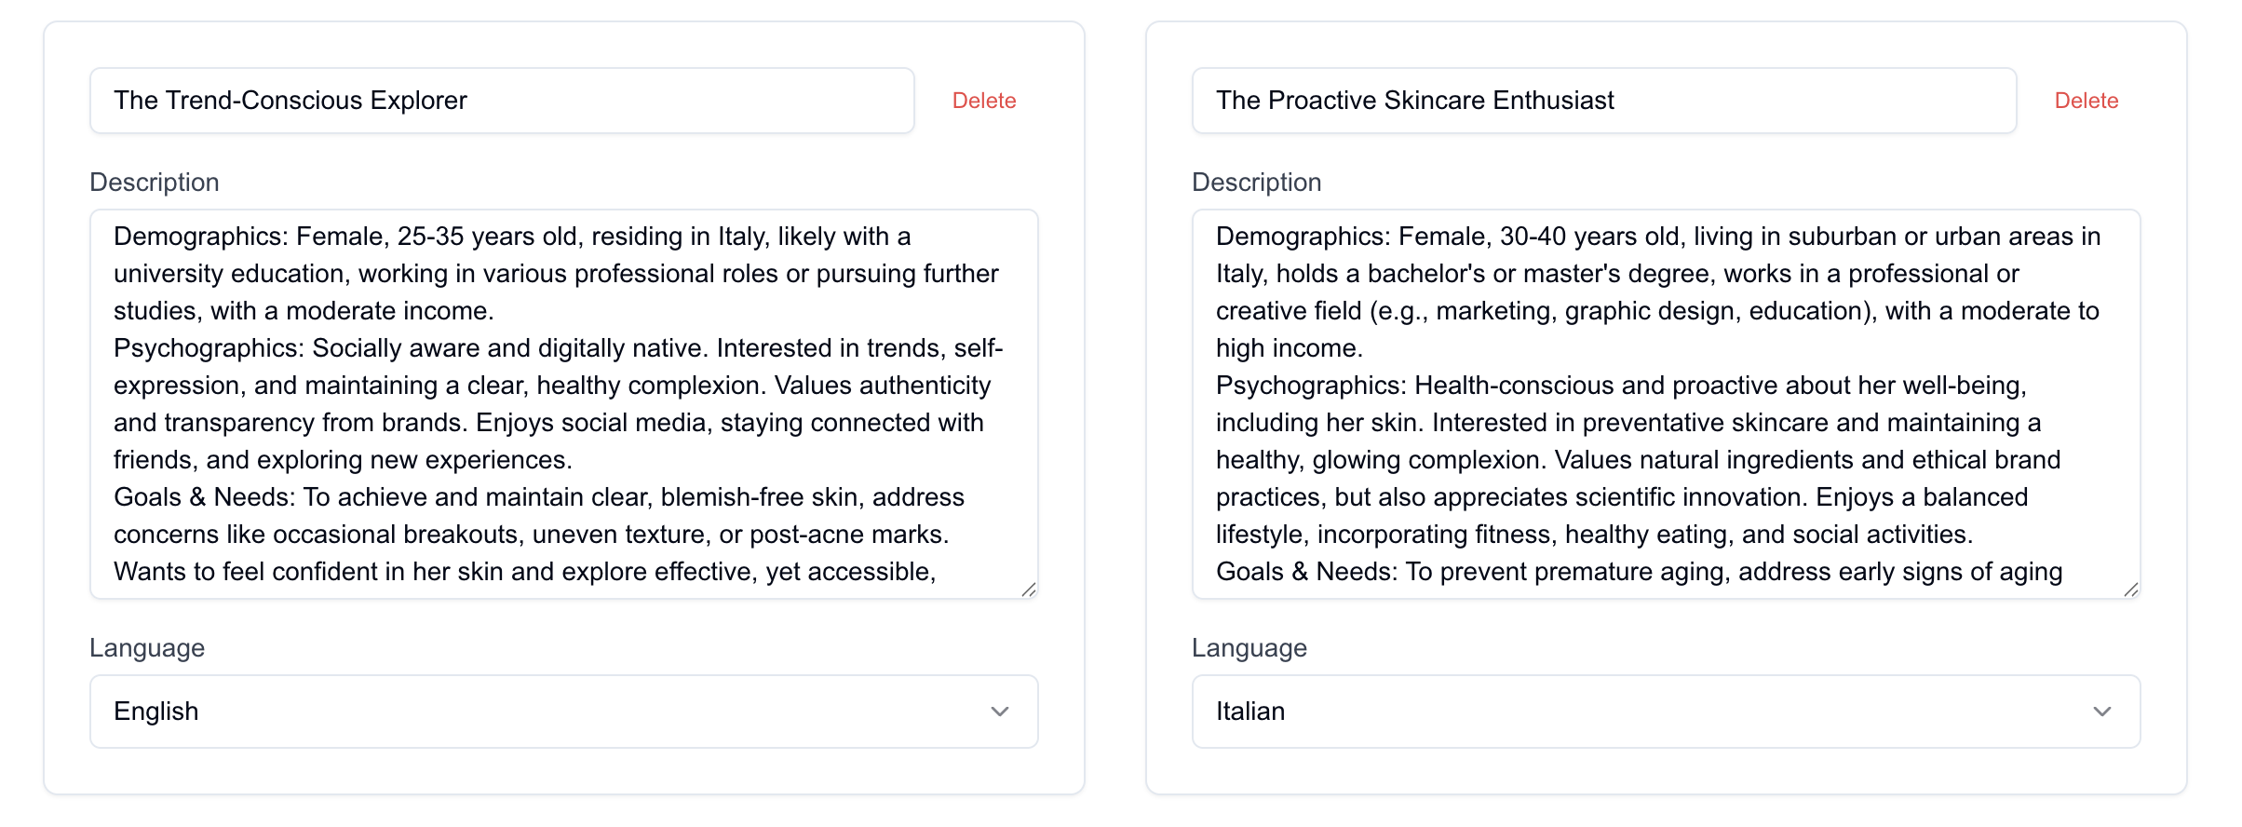
Task: Open the English language dropdown
Action: pyautogui.click(x=562, y=711)
